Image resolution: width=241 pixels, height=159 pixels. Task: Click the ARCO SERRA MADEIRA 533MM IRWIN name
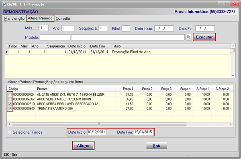point(64,99)
